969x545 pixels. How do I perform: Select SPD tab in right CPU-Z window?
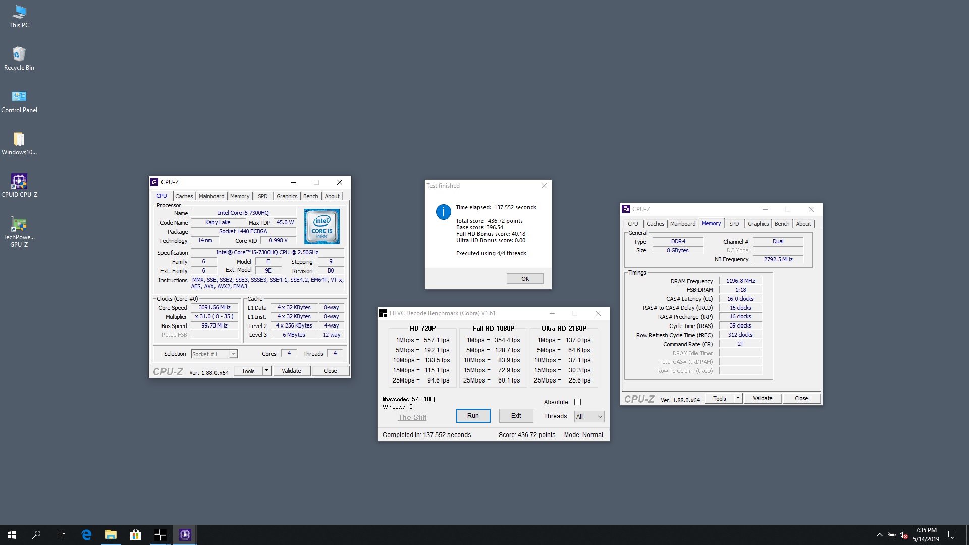tap(734, 224)
